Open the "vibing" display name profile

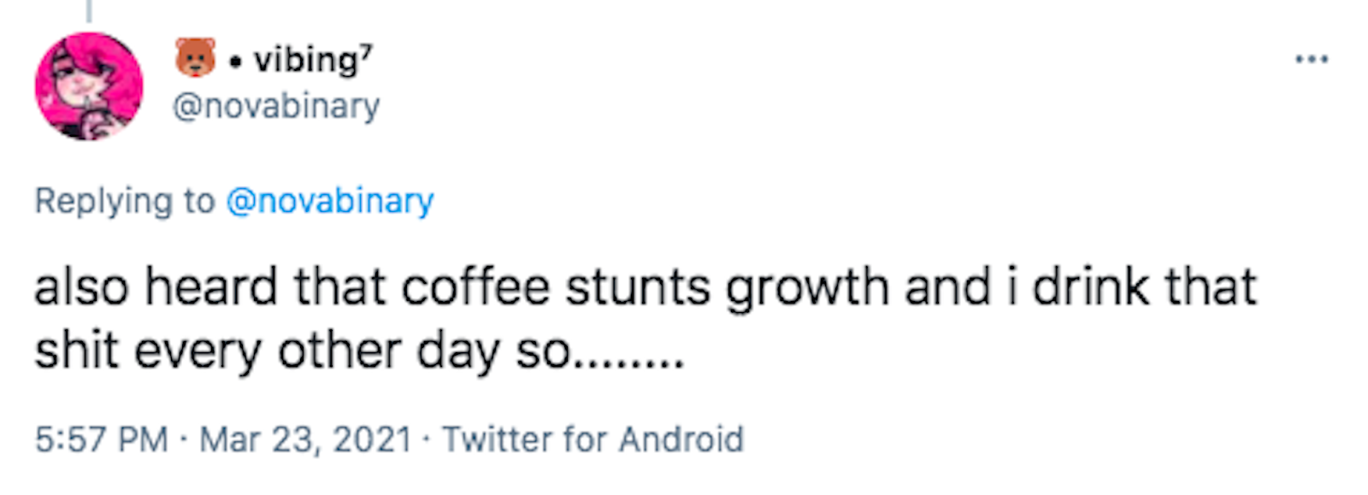pyautogui.click(x=305, y=60)
